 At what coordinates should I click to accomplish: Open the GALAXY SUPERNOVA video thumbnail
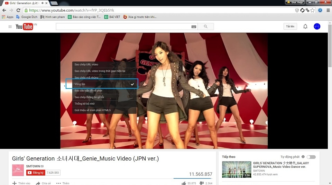pyautogui.click(x=237, y=169)
